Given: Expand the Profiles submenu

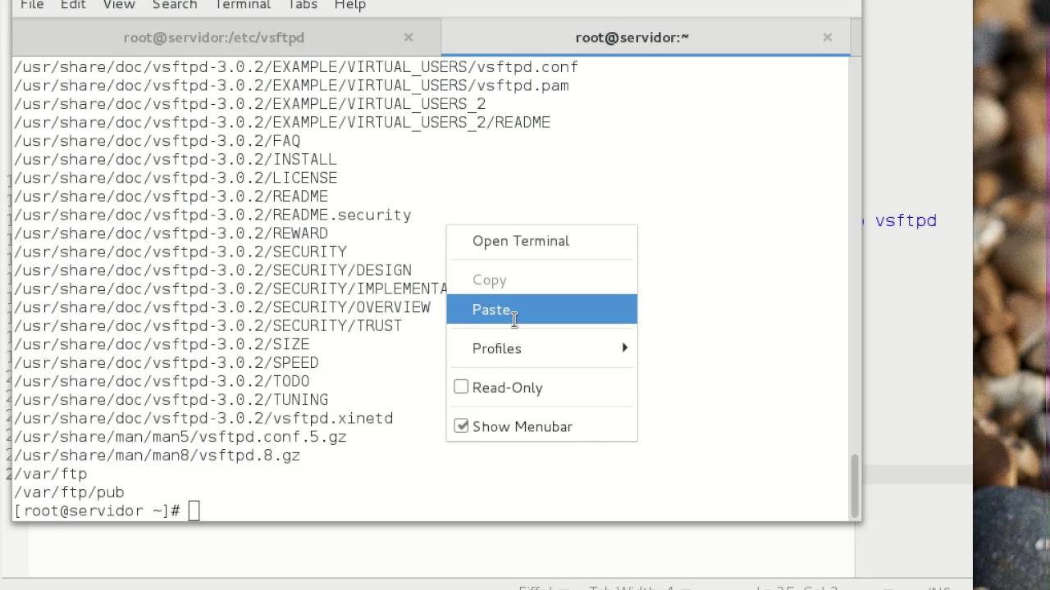Looking at the screenshot, I should point(541,348).
